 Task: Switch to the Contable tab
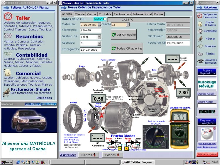[x=105, y=14]
